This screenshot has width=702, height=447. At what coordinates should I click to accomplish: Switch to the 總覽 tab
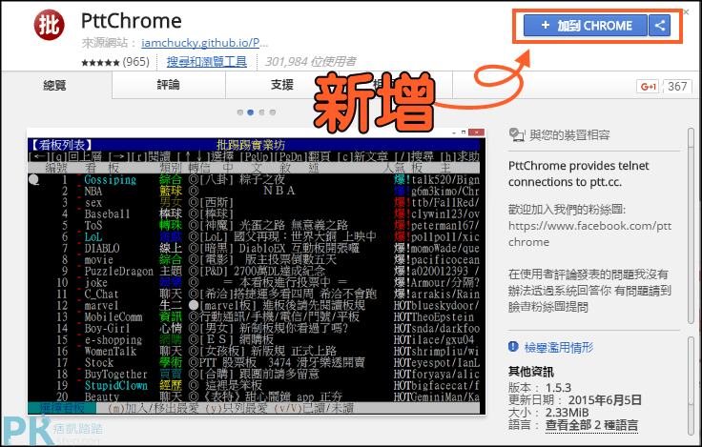[x=56, y=85]
